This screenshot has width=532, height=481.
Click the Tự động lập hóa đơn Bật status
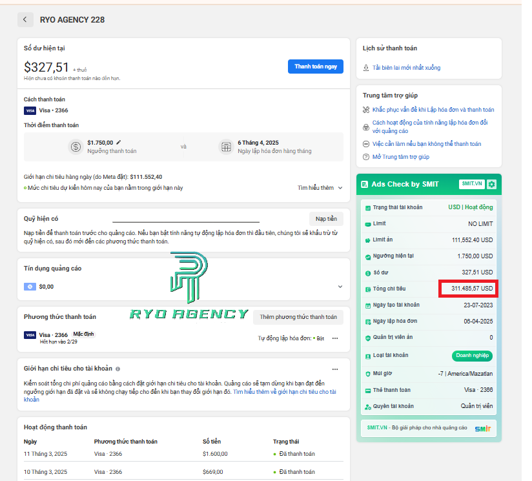(x=291, y=338)
